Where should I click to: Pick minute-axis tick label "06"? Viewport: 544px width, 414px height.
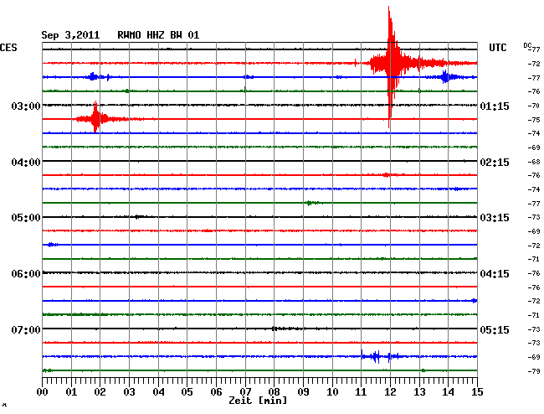pyautogui.click(x=216, y=392)
